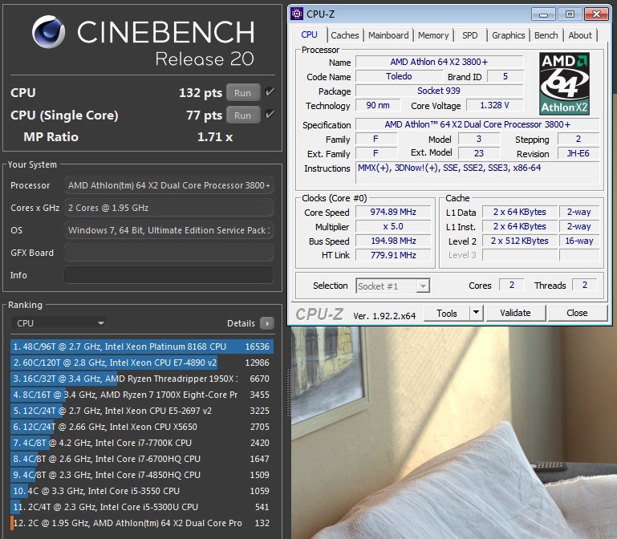Open the CPU ranking dropdown
The height and width of the screenshot is (539, 617).
click(59, 323)
